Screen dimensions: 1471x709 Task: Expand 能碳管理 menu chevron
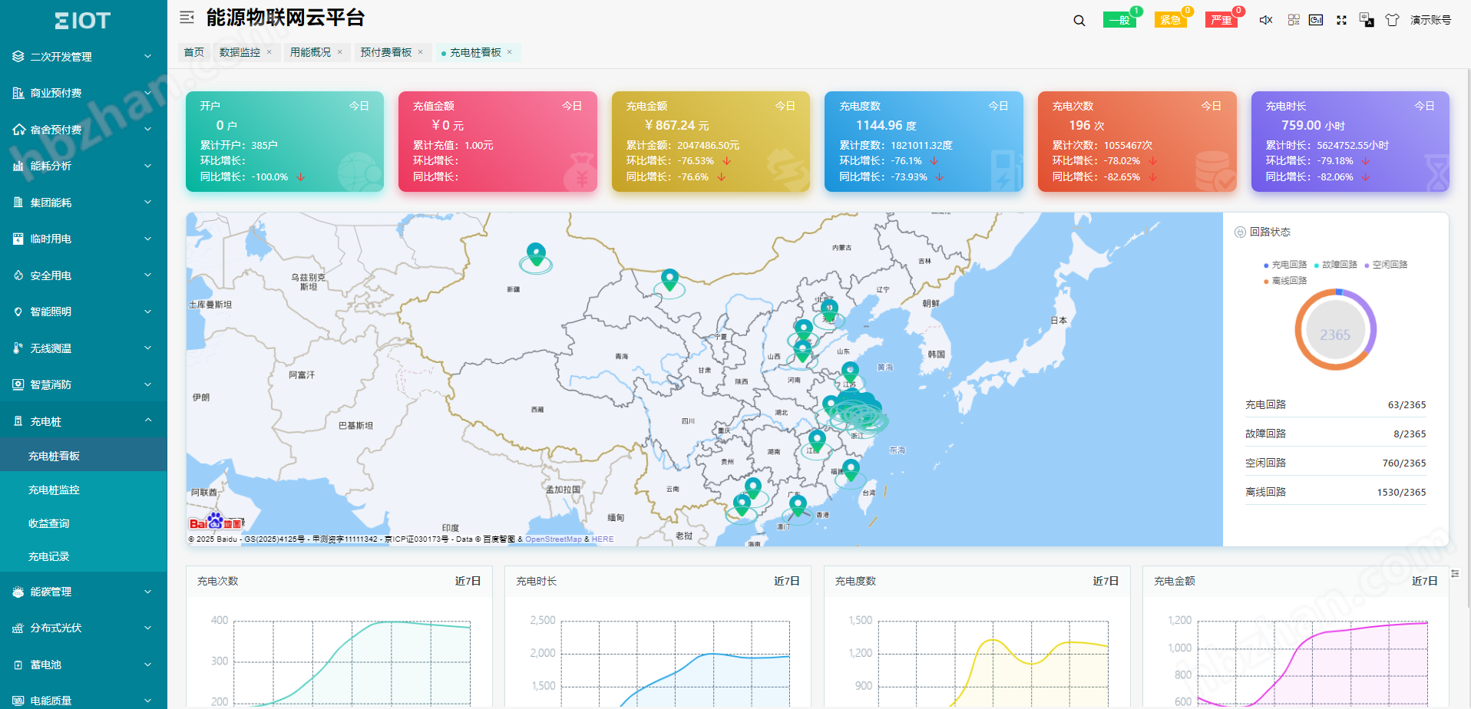click(148, 592)
